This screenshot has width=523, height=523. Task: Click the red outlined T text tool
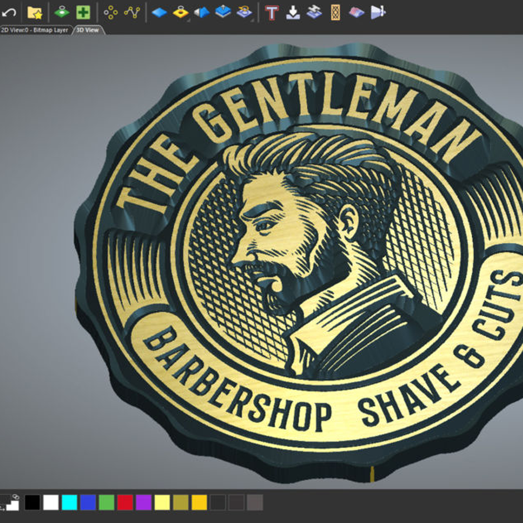271,12
